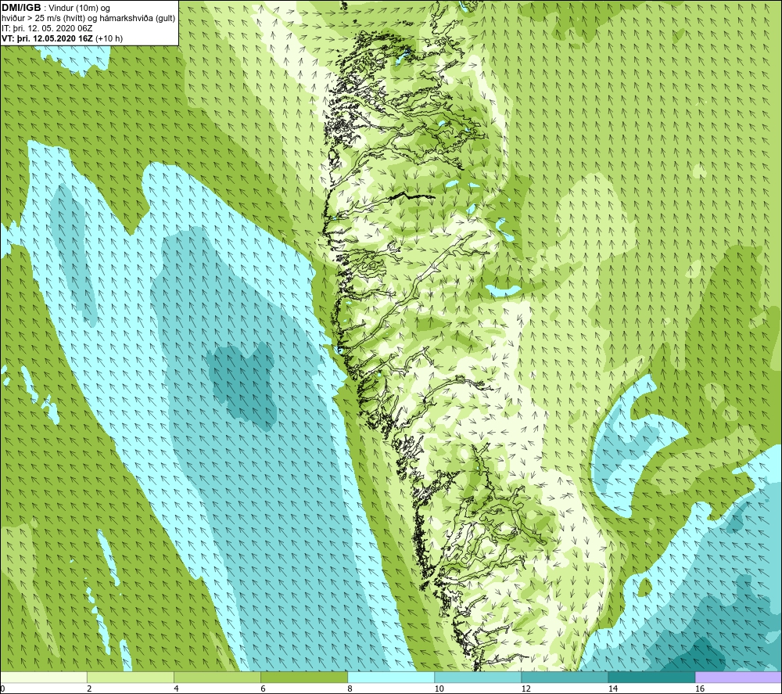Click the 14–16 m/s dark teal legend swatch
This screenshot has width=782, height=694.
pos(651,677)
